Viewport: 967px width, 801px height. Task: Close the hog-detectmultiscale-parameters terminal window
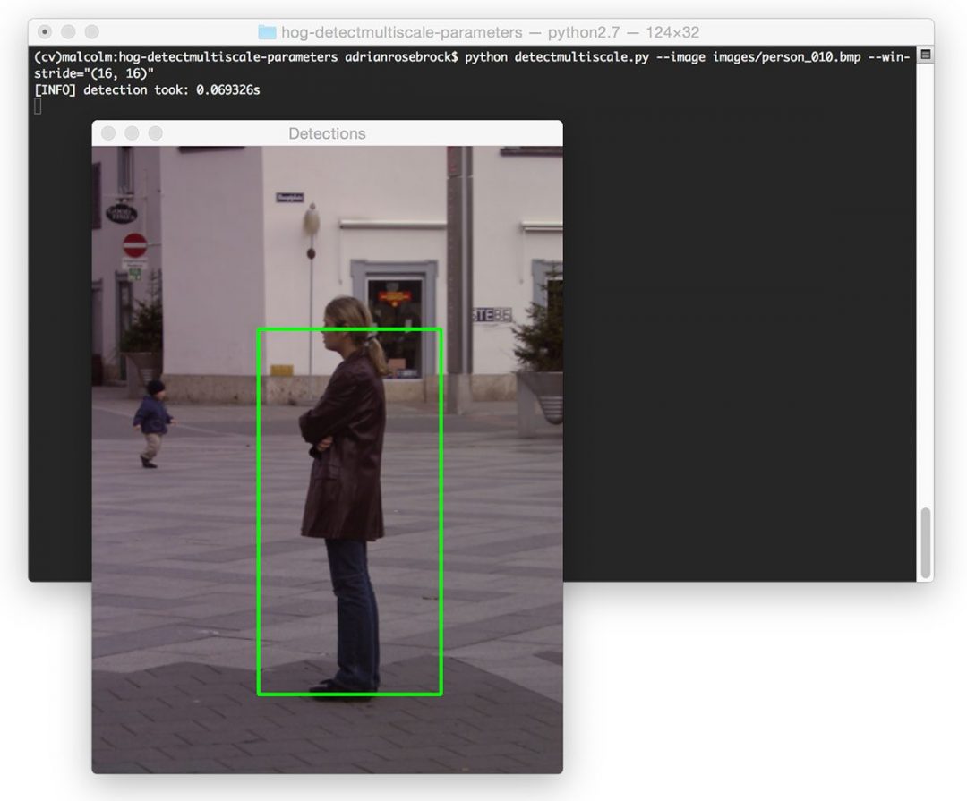(45, 31)
